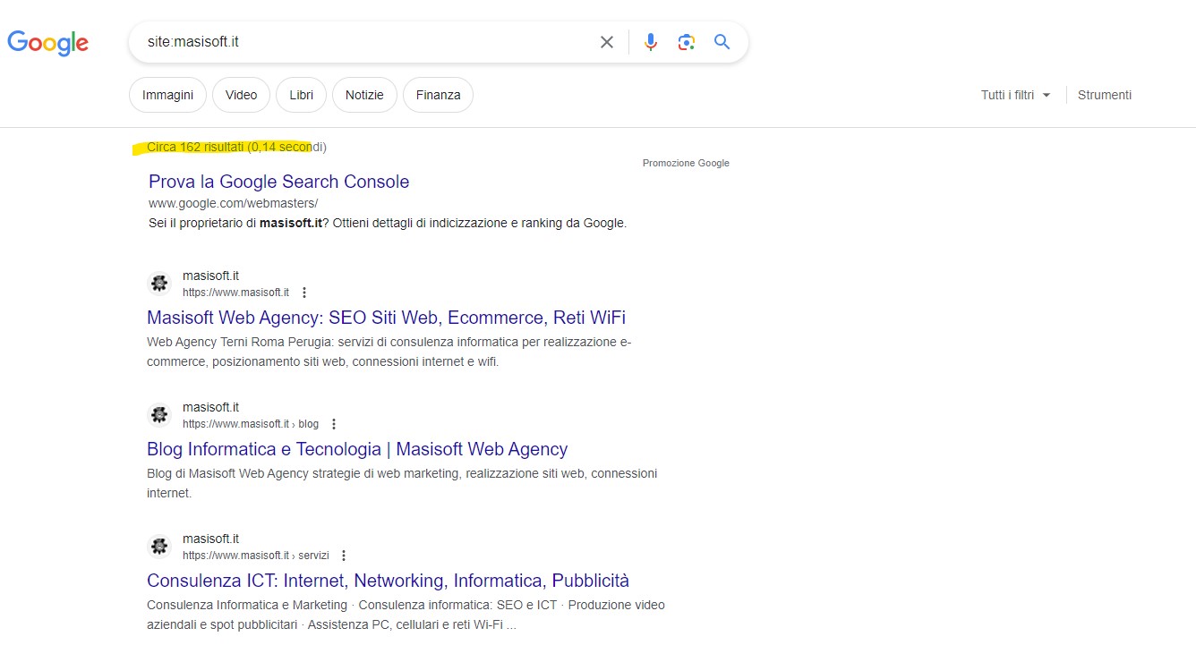The height and width of the screenshot is (662, 1196).
Task: Open Strumenti search tools
Action: (x=1105, y=95)
